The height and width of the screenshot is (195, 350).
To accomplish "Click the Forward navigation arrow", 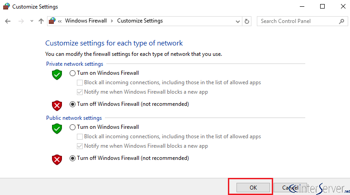I will tap(21, 21).
